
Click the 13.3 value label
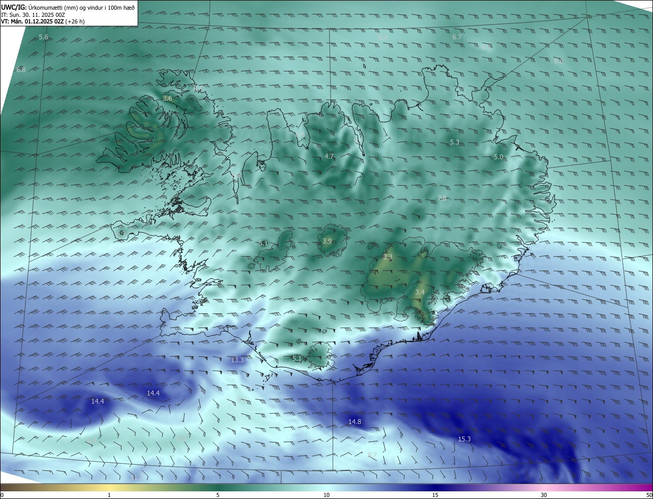[238, 360]
